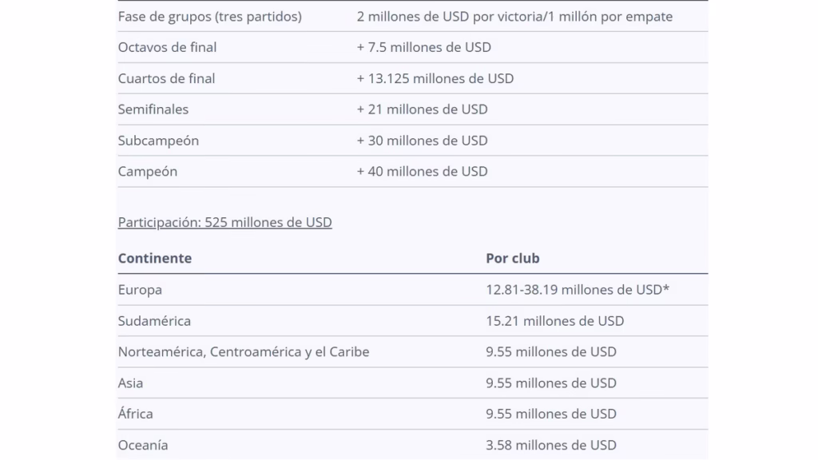Click the "Continente" column header
818x460 pixels.
[x=155, y=258]
